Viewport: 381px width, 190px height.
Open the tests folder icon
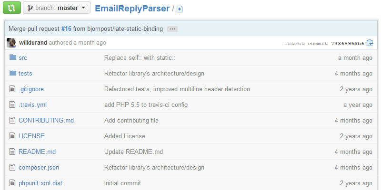click(13, 73)
